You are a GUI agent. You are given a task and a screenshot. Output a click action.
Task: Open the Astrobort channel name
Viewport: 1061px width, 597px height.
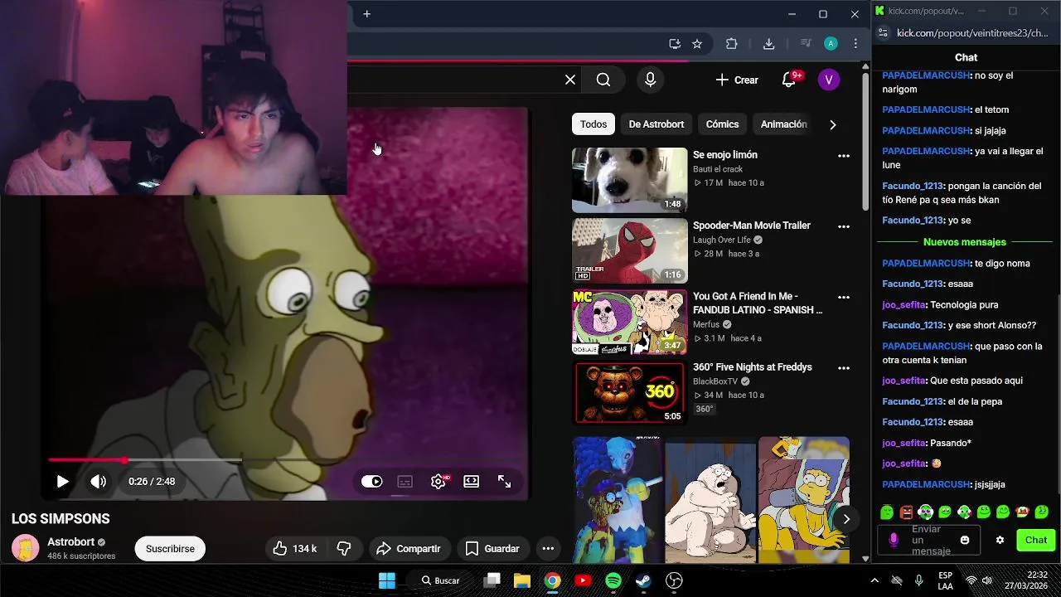pos(71,542)
